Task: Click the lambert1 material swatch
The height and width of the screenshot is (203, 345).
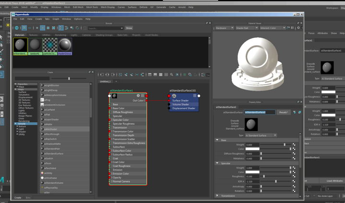Action: 35,45
